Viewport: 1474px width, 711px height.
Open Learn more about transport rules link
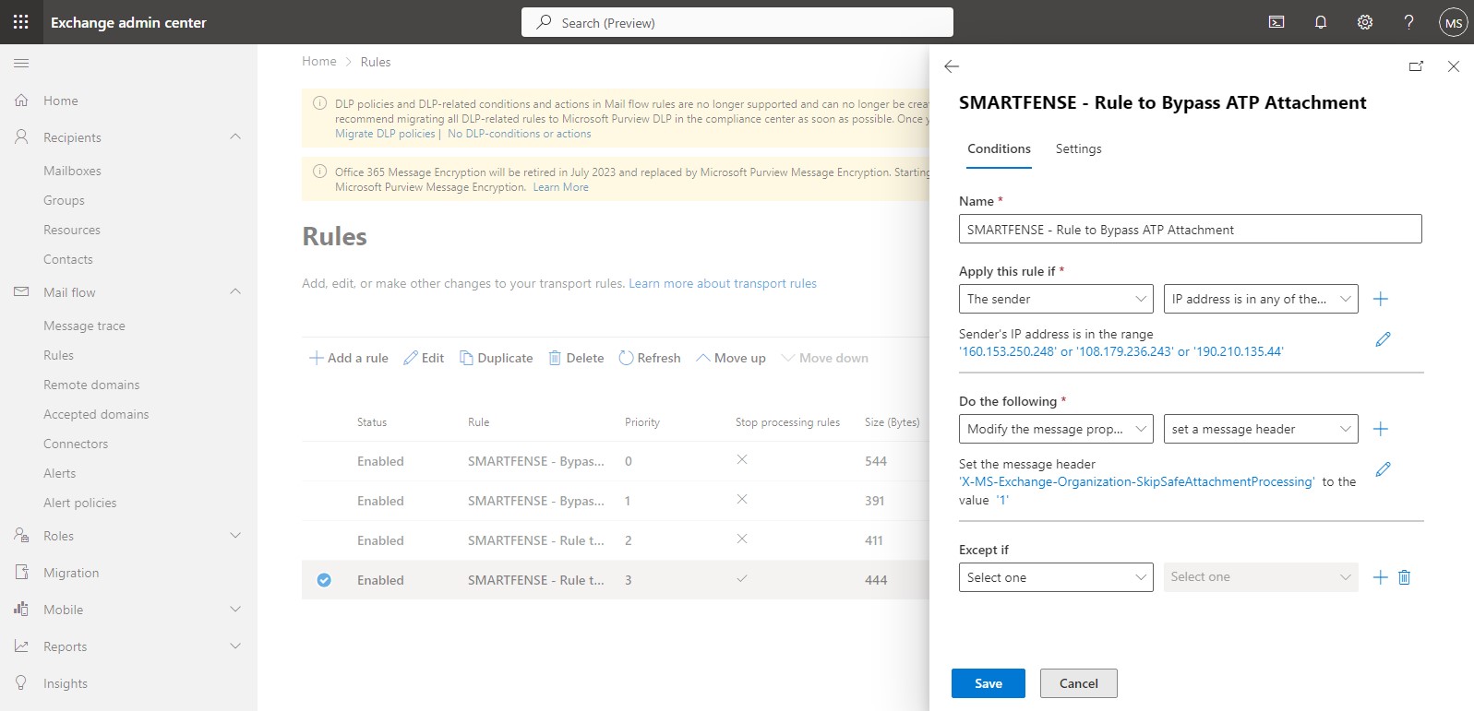click(723, 283)
